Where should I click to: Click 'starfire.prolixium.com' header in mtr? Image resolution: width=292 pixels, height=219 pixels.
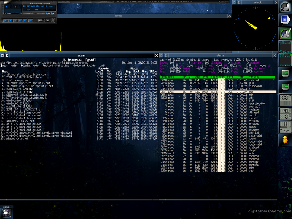[x=16, y=63]
